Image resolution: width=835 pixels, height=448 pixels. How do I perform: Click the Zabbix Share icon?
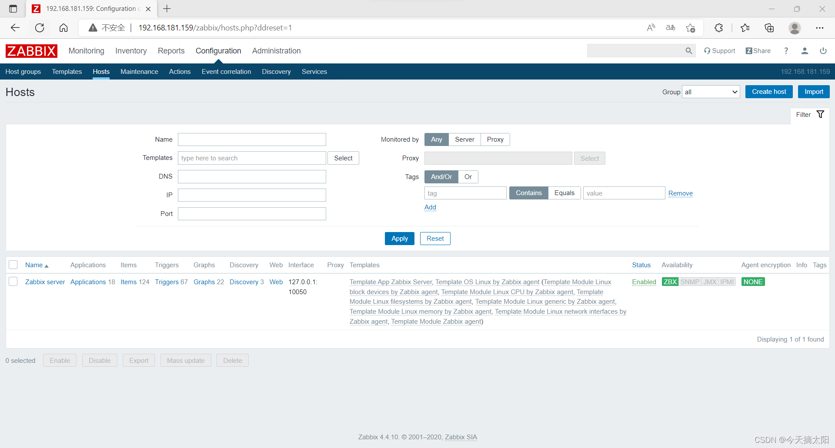click(758, 51)
